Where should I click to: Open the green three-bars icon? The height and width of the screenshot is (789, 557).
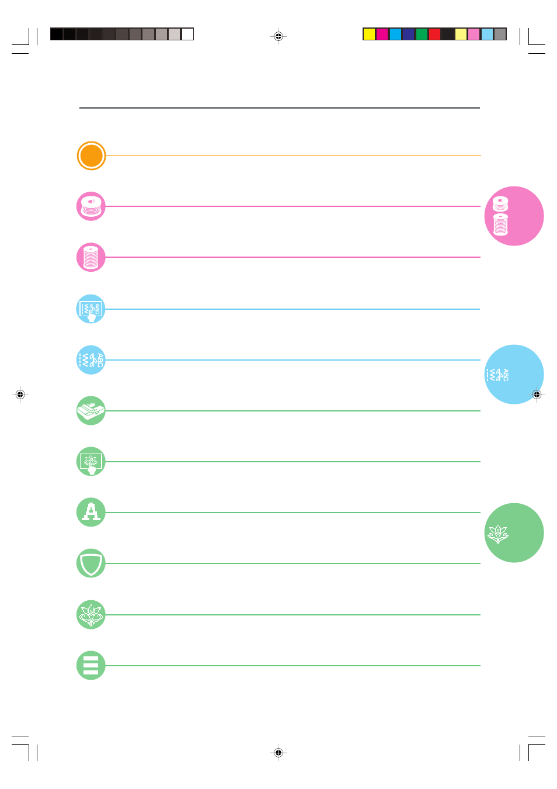pyautogui.click(x=91, y=666)
